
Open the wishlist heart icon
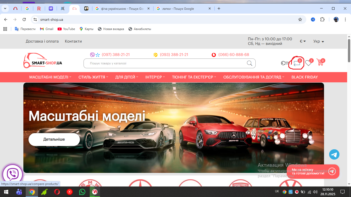coord(308,63)
